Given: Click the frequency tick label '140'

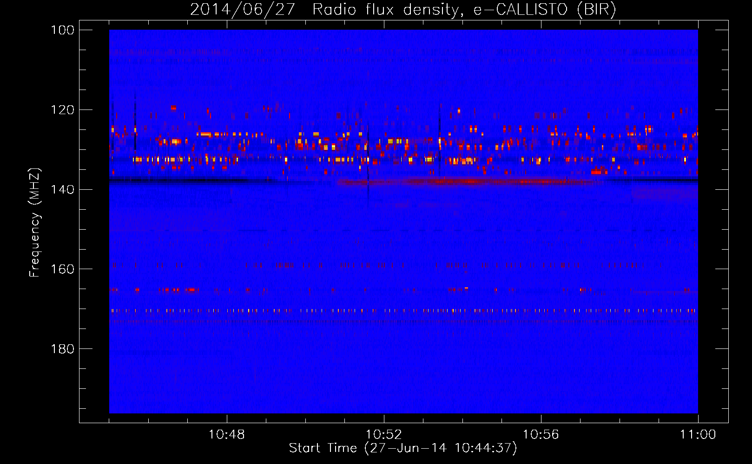Looking at the screenshot, I should 63,189.
